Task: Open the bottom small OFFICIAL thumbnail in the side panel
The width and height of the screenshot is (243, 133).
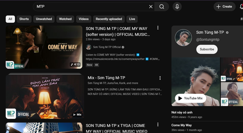Action: (232, 94)
